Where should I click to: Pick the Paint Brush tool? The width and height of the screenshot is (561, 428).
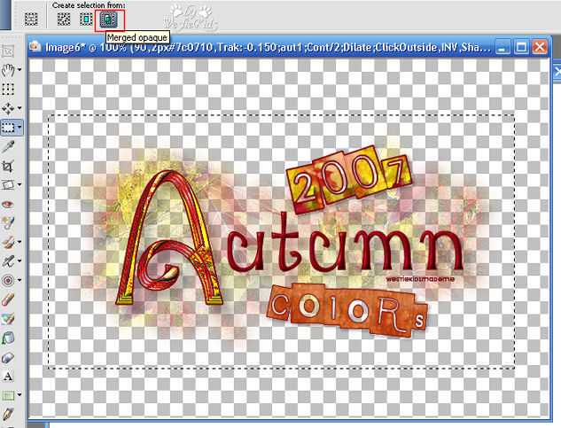pyautogui.click(x=8, y=241)
